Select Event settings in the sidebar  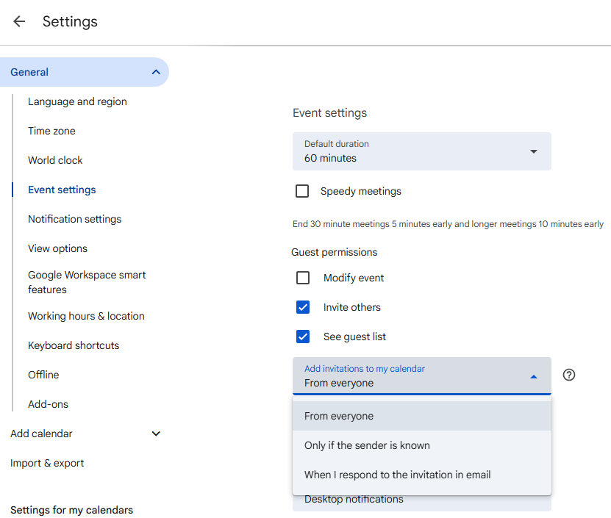point(62,190)
